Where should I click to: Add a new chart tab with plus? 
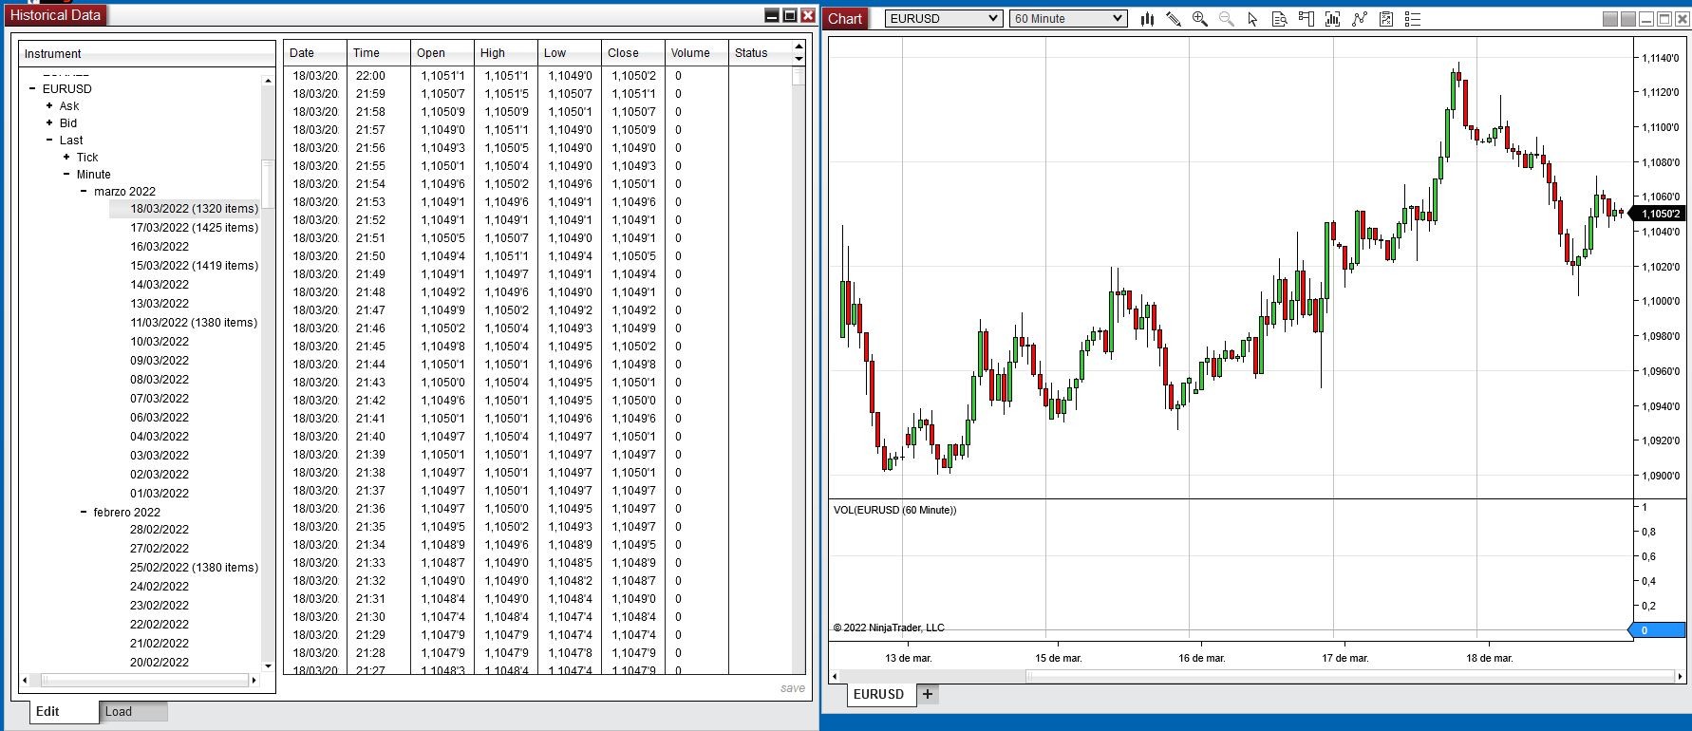tap(928, 694)
